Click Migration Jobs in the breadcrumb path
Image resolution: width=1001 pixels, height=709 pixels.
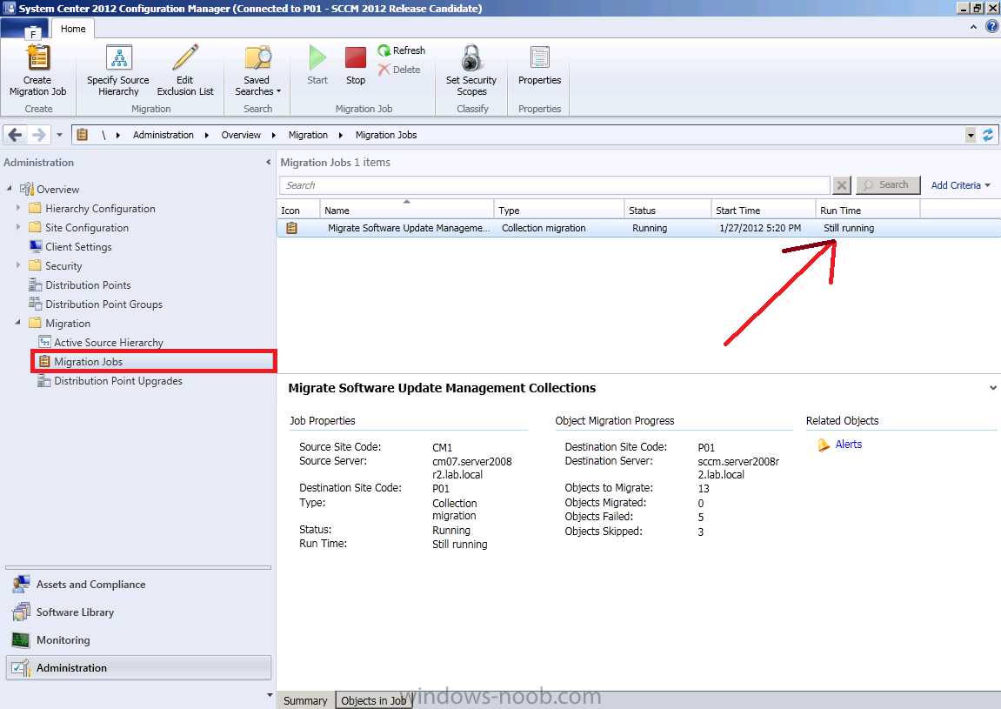coord(386,135)
